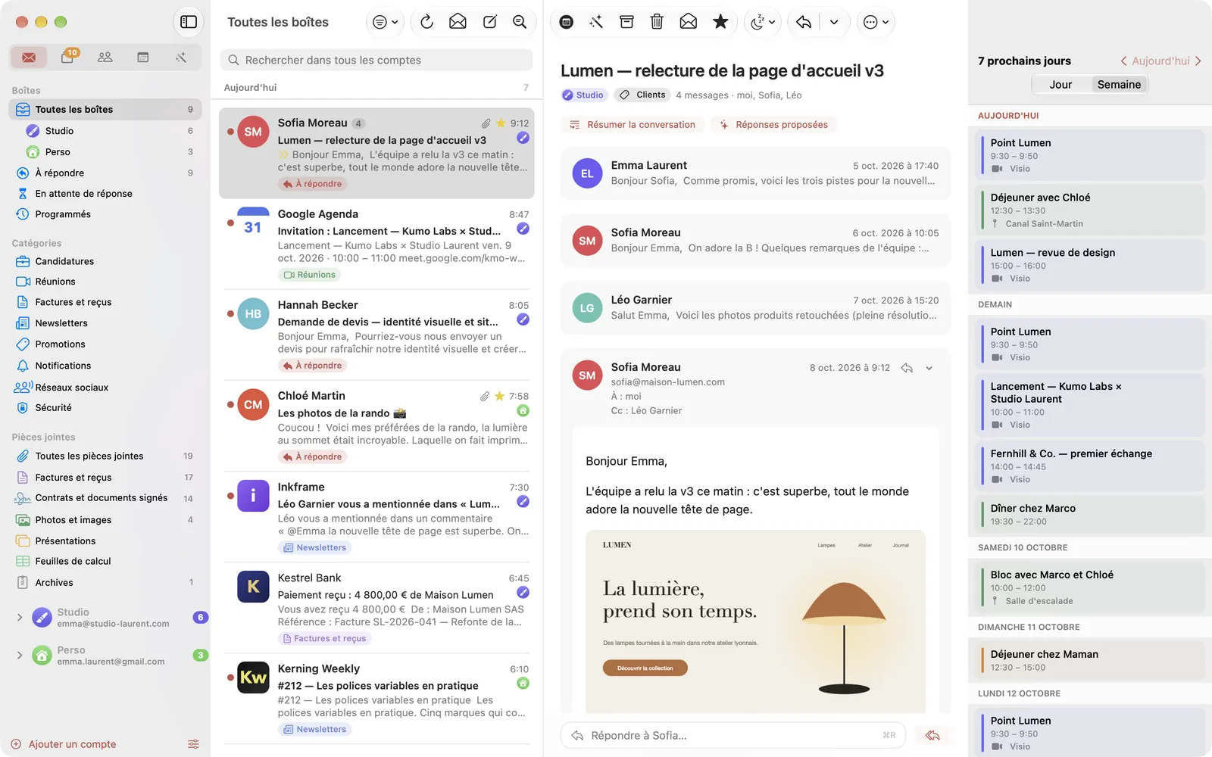Open the Contacts people icon

click(x=105, y=58)
